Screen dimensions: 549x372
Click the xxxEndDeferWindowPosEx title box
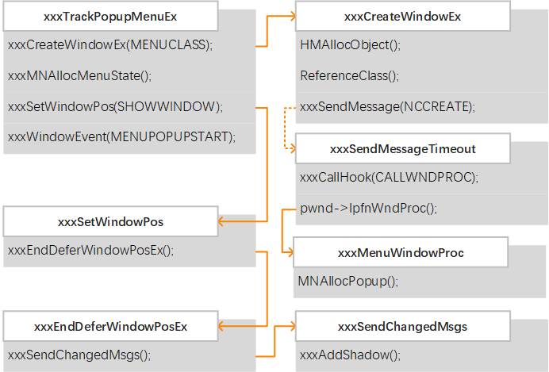pos(110,326)
